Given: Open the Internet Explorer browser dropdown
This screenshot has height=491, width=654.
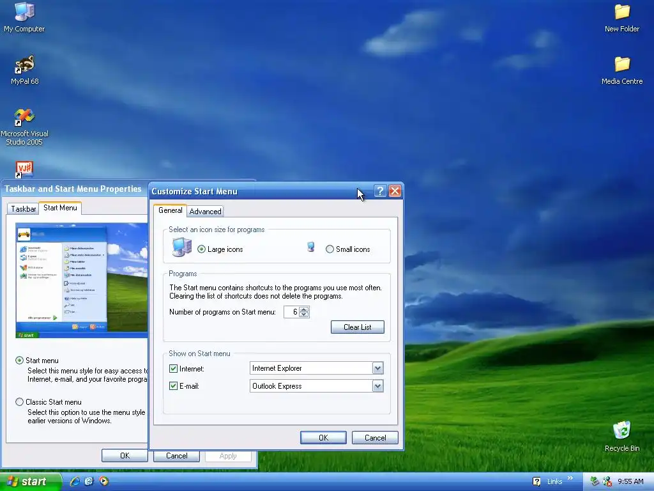Looking at the screenshot, I should pyautogui.click(x=377, y=368).
